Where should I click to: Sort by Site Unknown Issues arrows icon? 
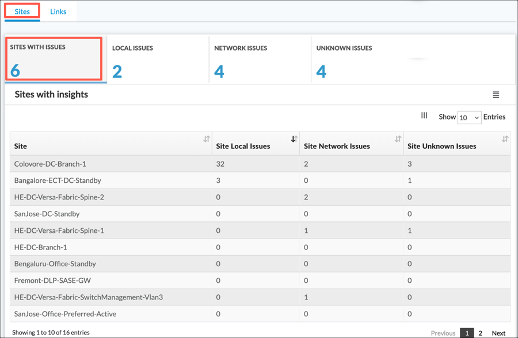[x=505, y=139]
